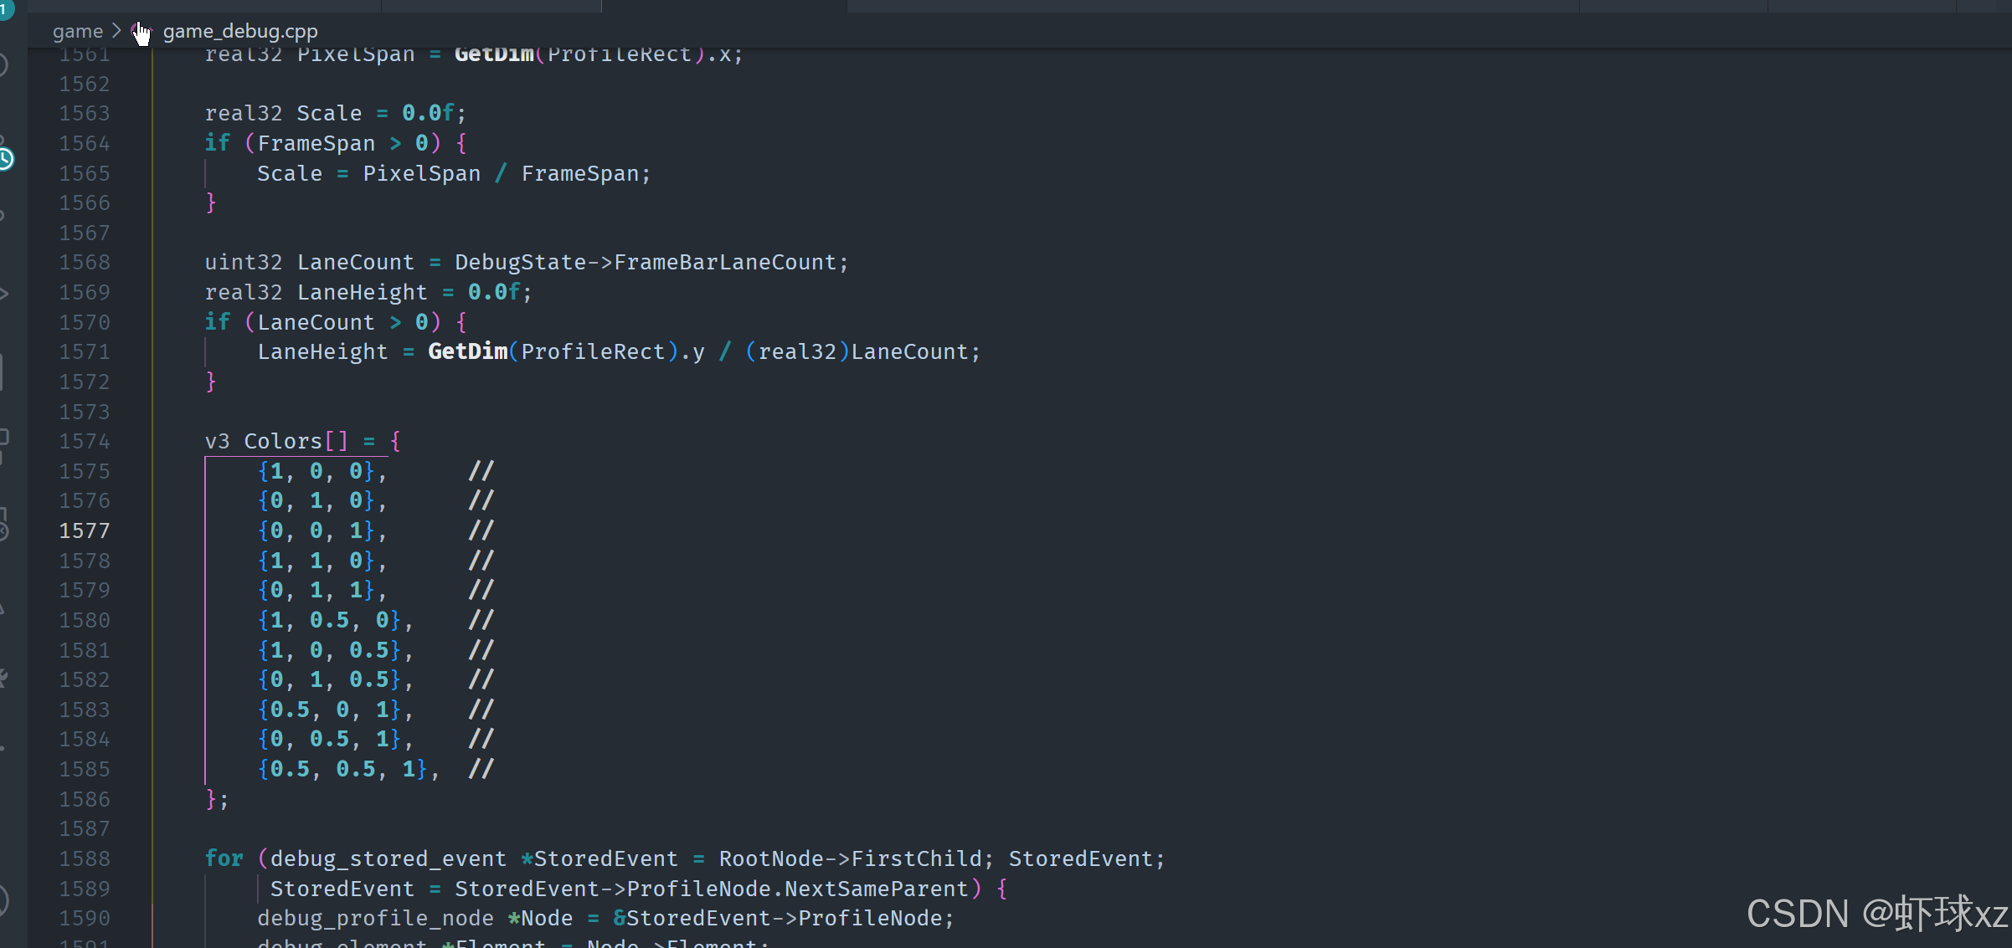Click the debug_stored_event type in for loop

tap(388, 858)
